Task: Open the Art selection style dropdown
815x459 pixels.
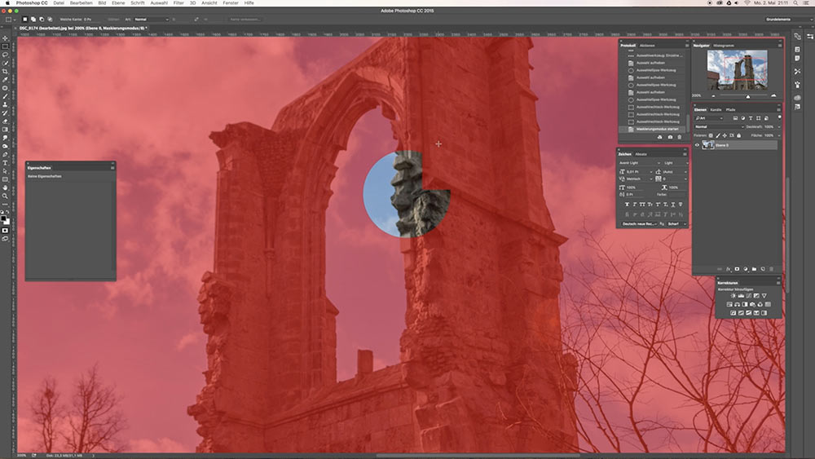Action: click(152, 20)
